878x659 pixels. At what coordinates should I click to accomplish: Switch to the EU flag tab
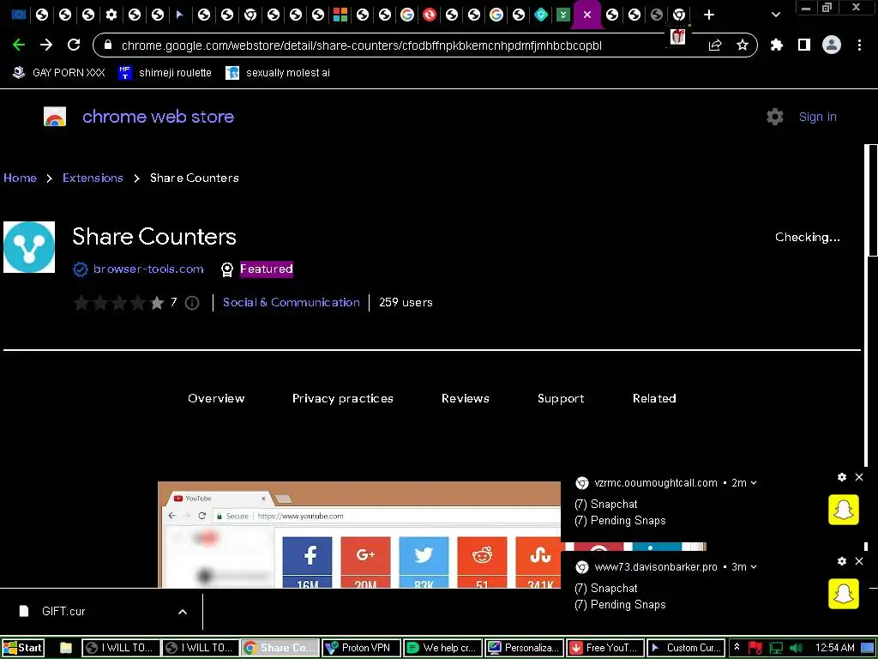point(19,15)
